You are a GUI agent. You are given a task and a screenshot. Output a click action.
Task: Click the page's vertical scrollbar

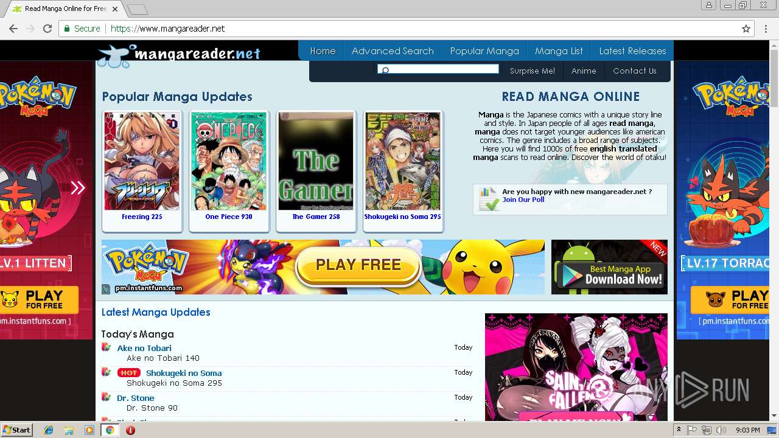pyautogui.click(x=774, y=79)
